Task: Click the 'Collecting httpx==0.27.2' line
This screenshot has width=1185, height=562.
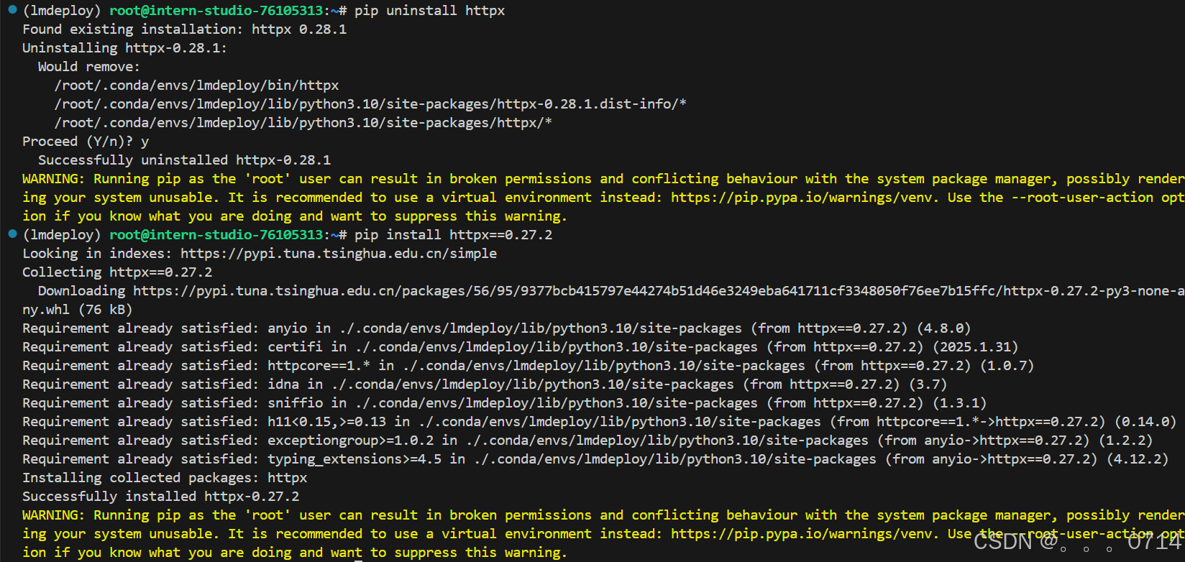Action: 117,272
